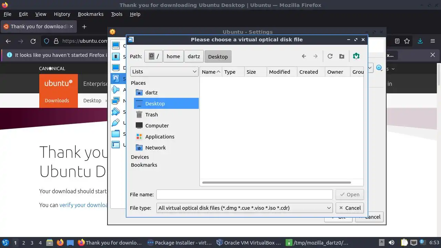Viewport: 441px width, 248px height.
Task: Sort files by the Modified column
Action: 282,72
